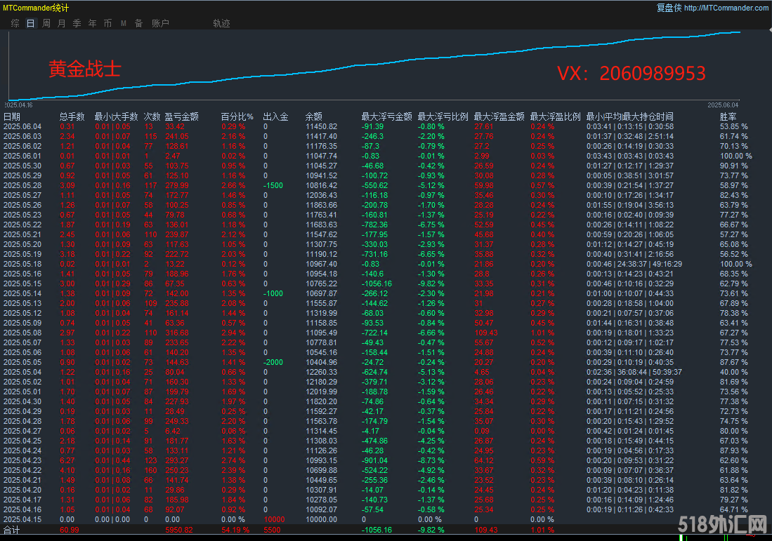Select the 日 (daily) statistics tab
This screenshot has width=772, height=541.
[x=30, y=23]
